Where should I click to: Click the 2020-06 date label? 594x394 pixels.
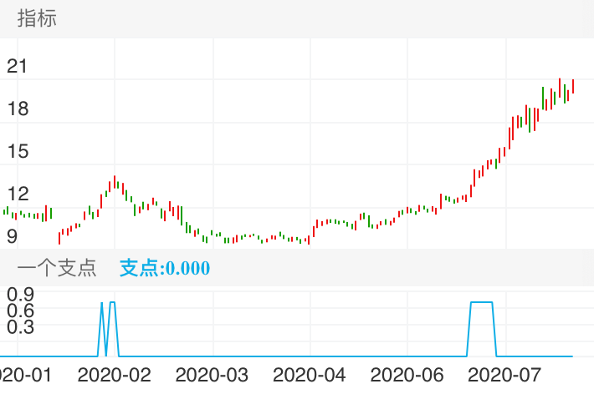[x=407, y=375]
